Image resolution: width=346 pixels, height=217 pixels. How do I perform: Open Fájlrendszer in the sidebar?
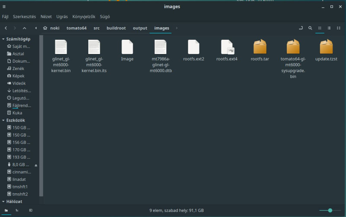point(19,105)
